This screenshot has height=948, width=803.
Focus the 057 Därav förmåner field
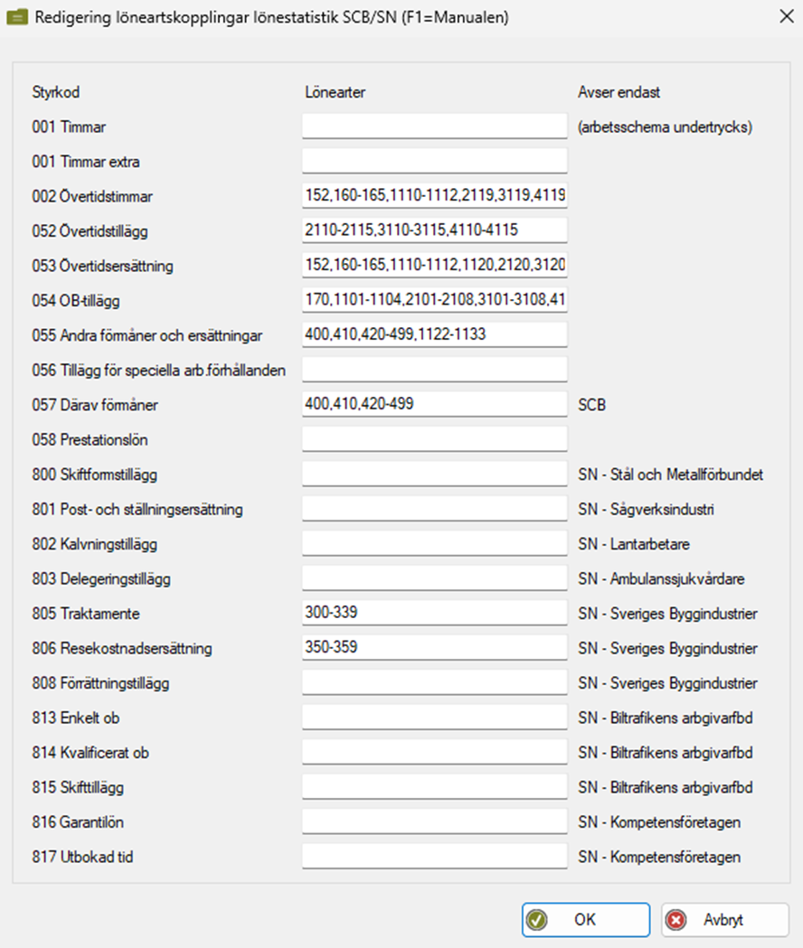[434, 404]
